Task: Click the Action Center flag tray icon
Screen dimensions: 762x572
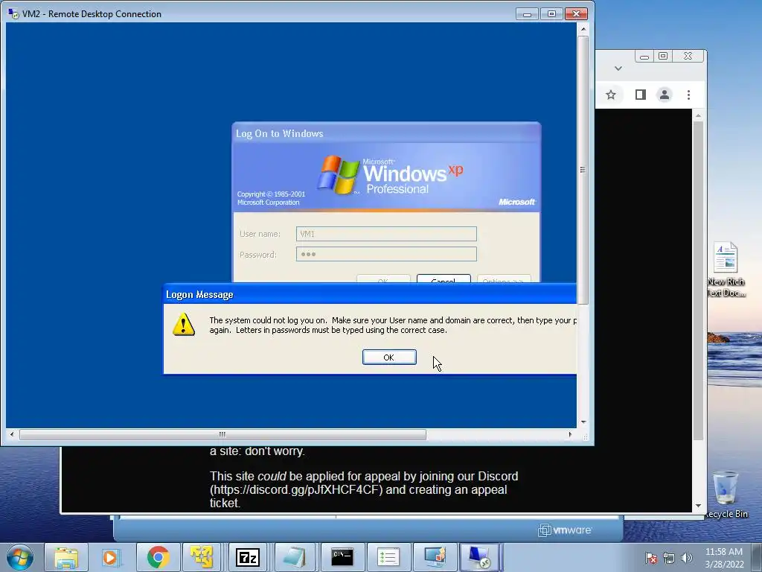Action: pyautogui.click(x=651, y=558)
